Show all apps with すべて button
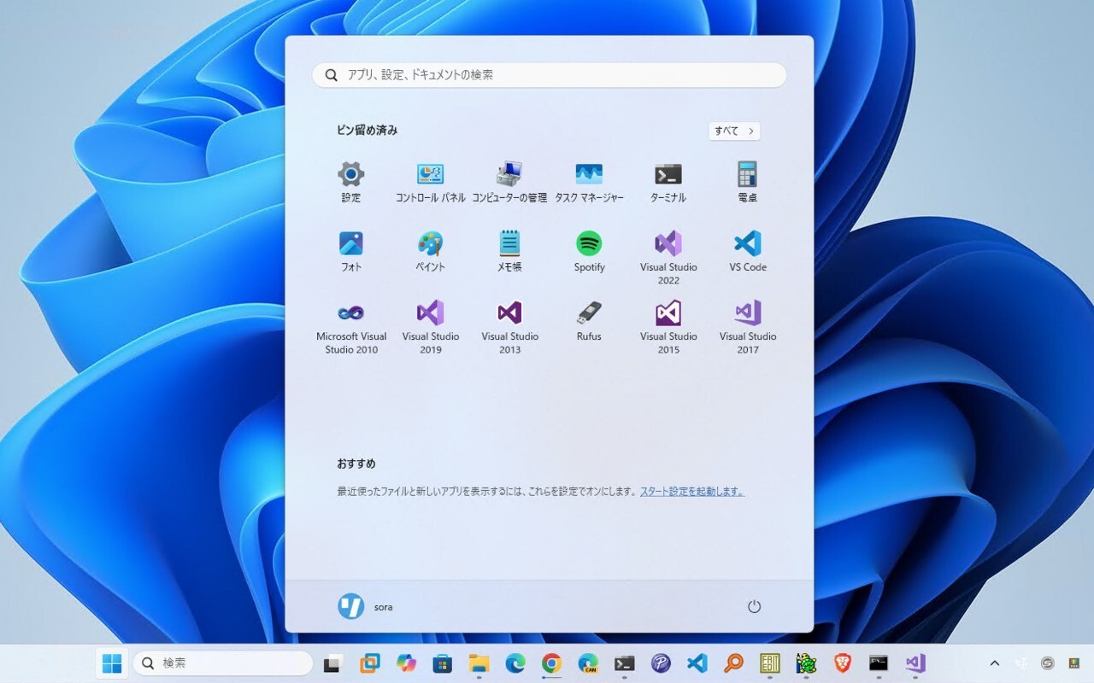This screenshot has width=1094, height=683. click(x=734, y=131)
